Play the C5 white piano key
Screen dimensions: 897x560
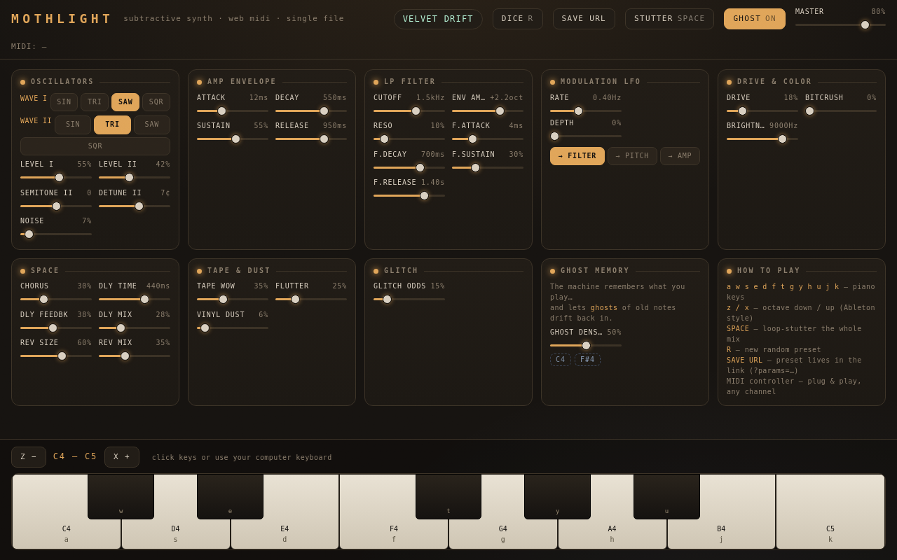click(830, 512)
